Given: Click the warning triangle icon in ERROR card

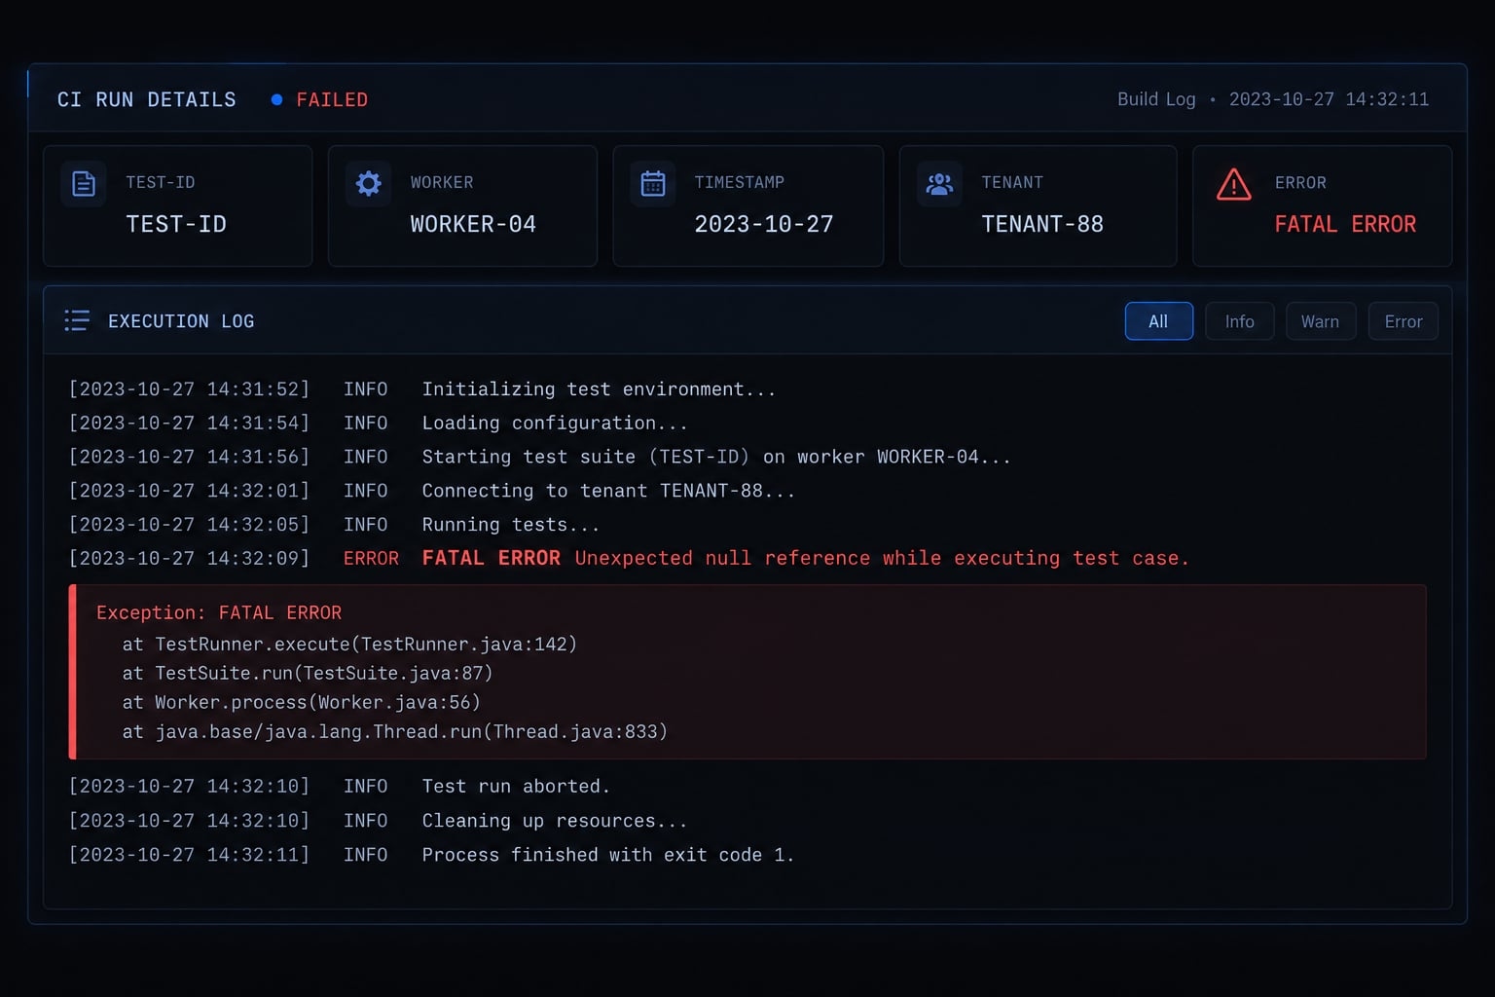Looking at the screenshot, I should pos(1234,184).
